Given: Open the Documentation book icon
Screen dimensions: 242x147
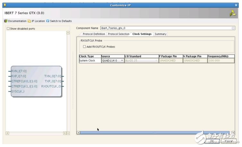Looking at the screenshot, I should tap(5, 21).
